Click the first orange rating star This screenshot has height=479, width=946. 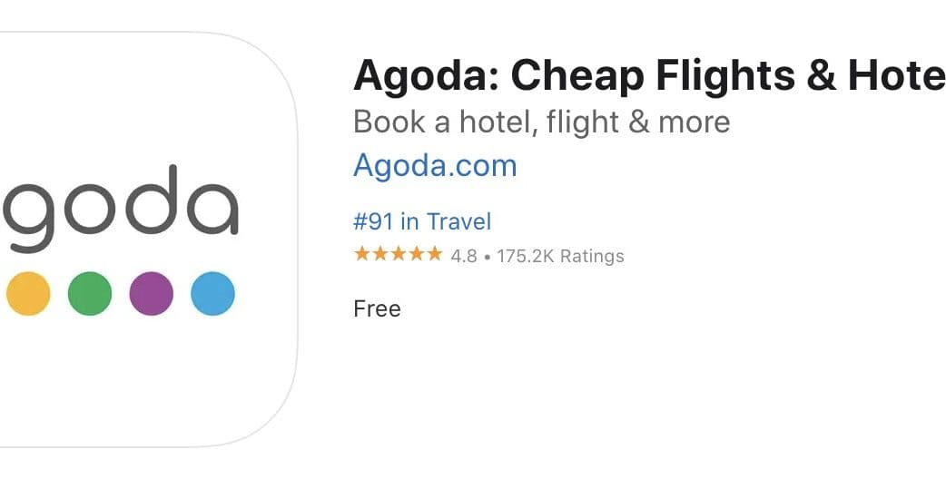tap(362, 255)
